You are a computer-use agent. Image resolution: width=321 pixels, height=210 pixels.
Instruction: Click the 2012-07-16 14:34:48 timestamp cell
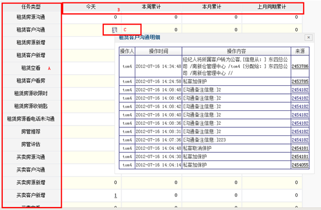pos(158,66)
